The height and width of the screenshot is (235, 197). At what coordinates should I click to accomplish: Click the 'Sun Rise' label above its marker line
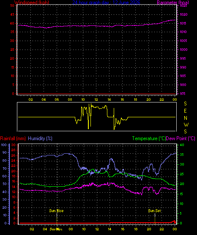click(x=56, y=211)
